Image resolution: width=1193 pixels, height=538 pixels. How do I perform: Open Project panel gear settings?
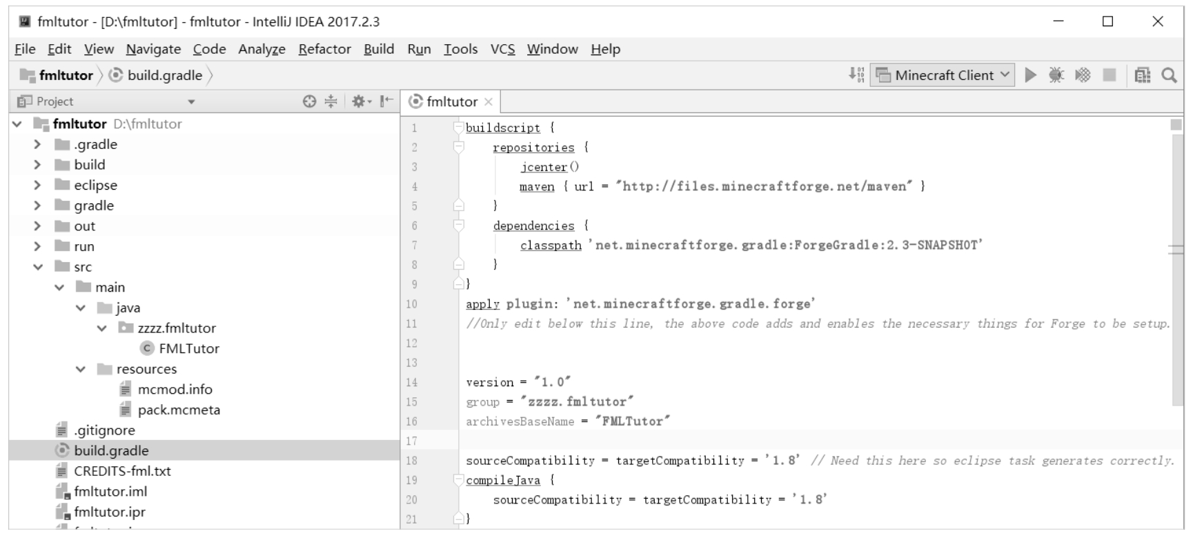(x=360, y=101)
